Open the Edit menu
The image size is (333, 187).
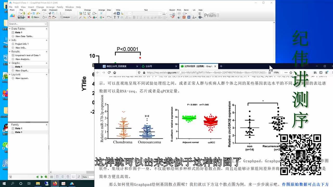pos(17,7)
